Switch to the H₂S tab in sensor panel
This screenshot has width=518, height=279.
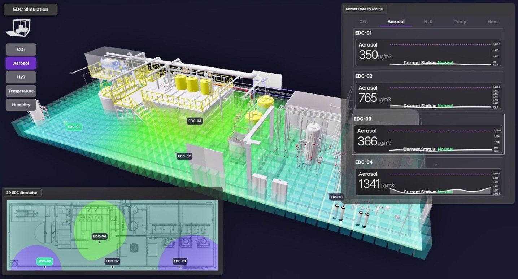428,22
